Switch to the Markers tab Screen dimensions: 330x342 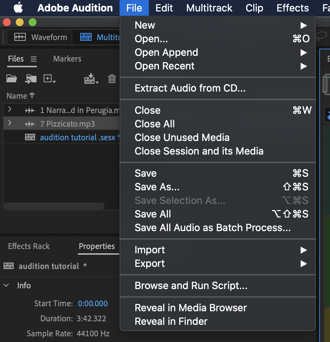tap(67, 59)
